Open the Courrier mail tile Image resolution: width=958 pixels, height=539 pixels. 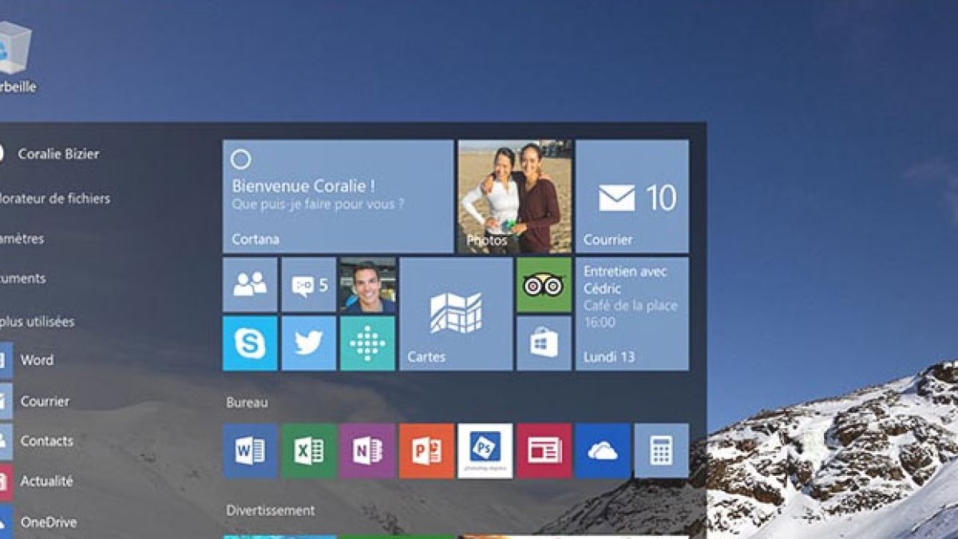click(632, 196)
